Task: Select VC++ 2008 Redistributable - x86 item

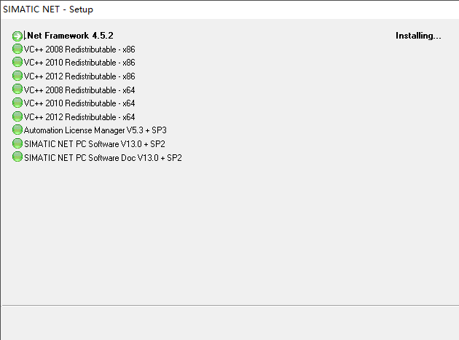Action: (79, 50)
